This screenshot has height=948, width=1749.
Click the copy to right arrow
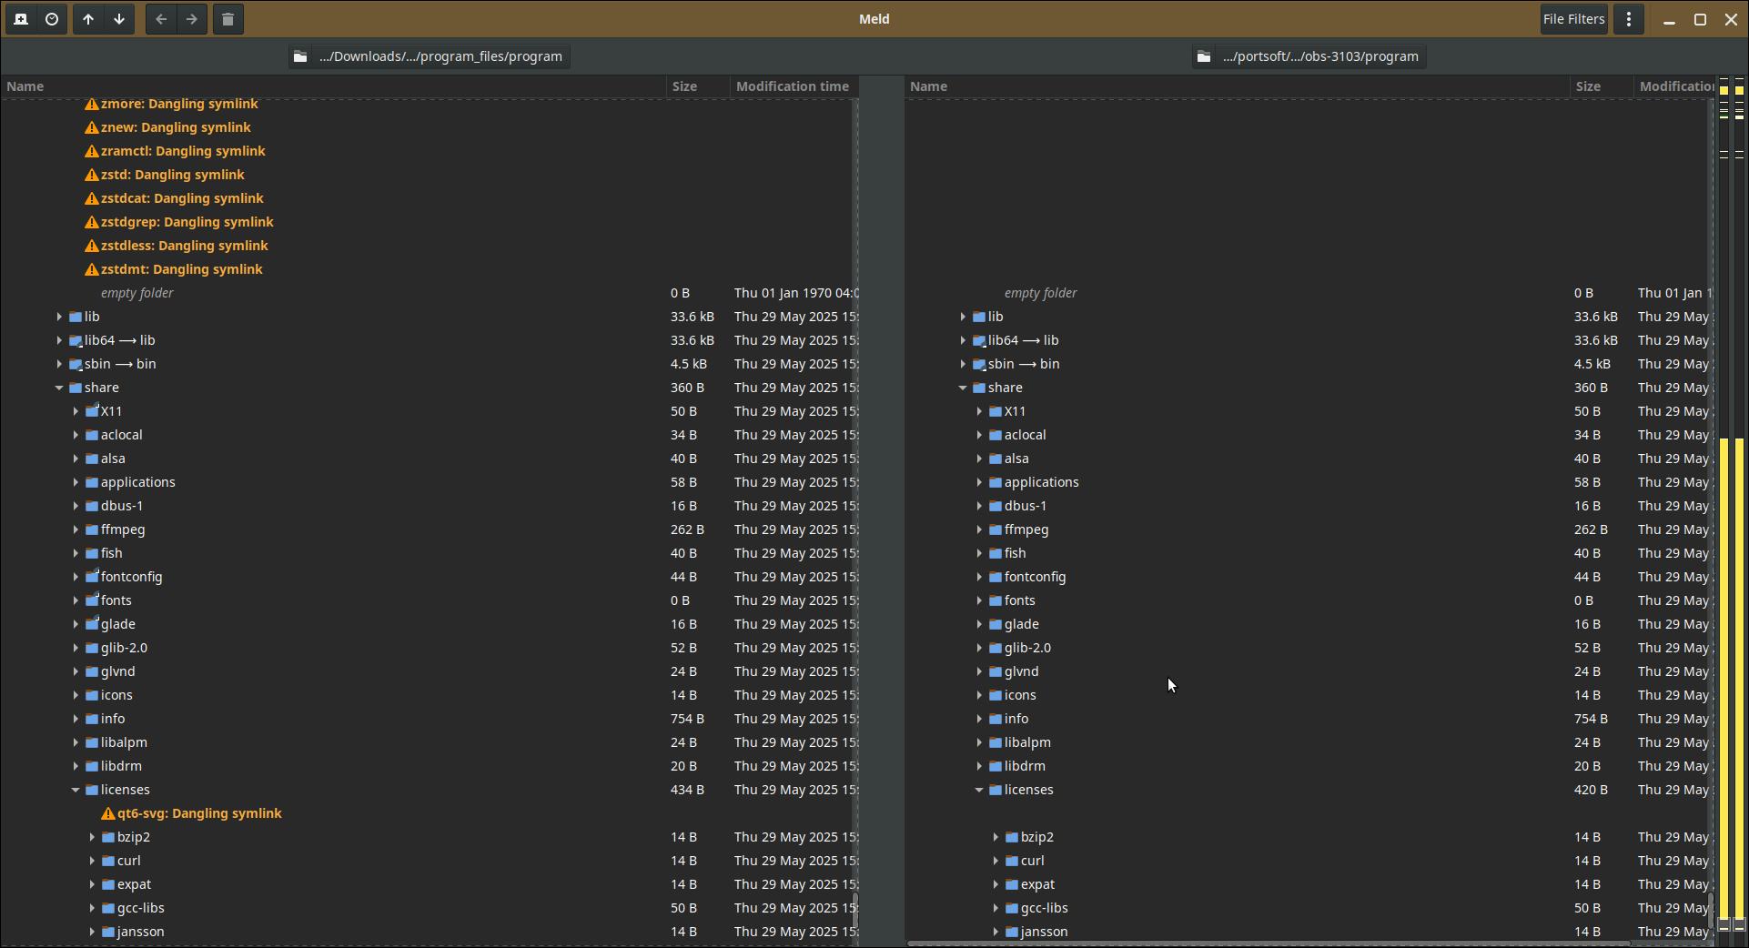pyautogui.click(x=192, y=19)
